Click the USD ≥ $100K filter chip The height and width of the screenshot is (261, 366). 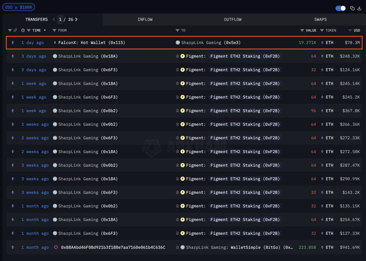[19, 7]
